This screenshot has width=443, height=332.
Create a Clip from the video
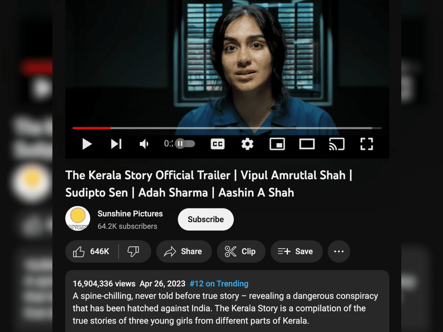pyautogui.click(x=241, y=252)
